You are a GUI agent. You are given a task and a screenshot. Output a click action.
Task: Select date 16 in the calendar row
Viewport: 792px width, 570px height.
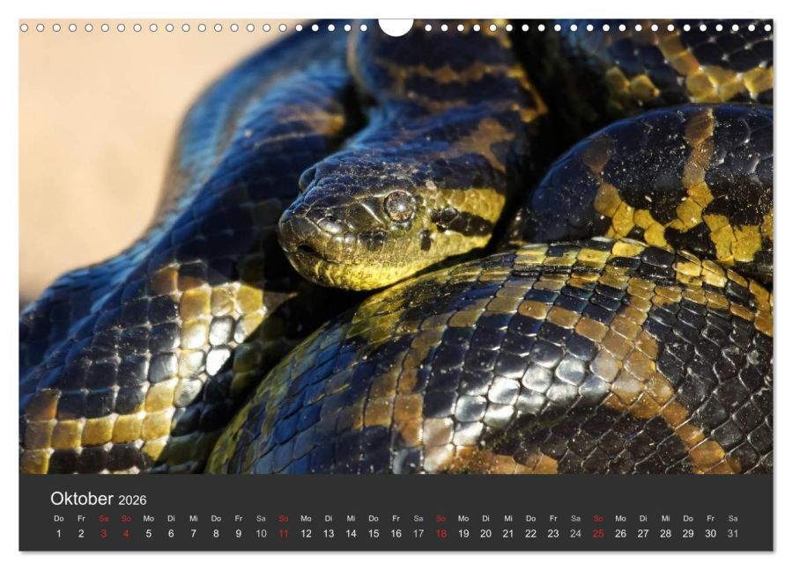(x=396, y=534)
